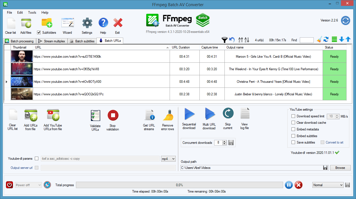Click the Browse button

(x=340, y=168)
